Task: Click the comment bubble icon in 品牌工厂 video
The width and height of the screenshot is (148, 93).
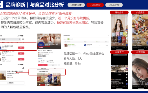Action: 127,74
